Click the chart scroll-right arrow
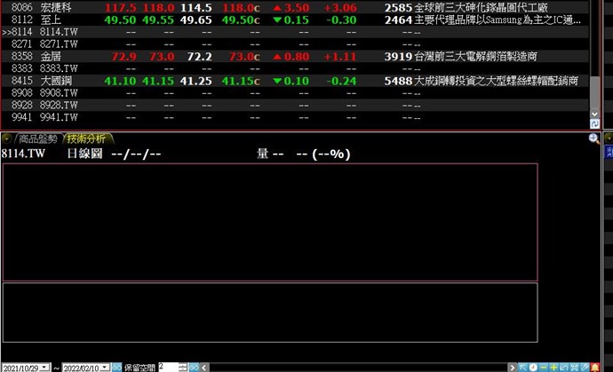The image size is (613, 372). click(513, 368)
